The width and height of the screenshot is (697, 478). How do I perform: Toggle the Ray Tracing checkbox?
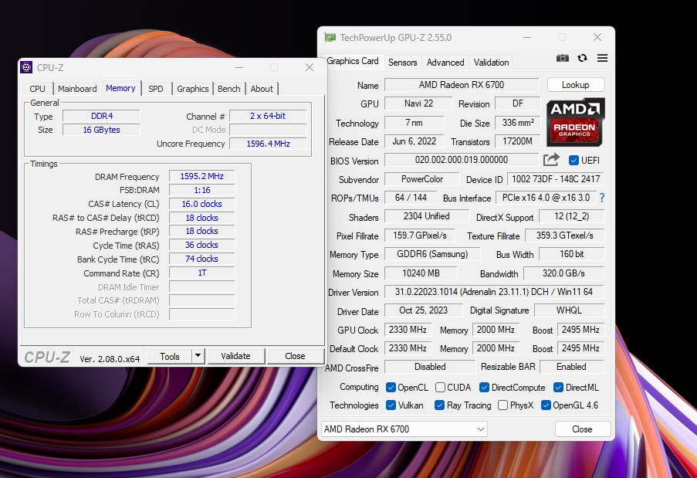pos(439,405)
